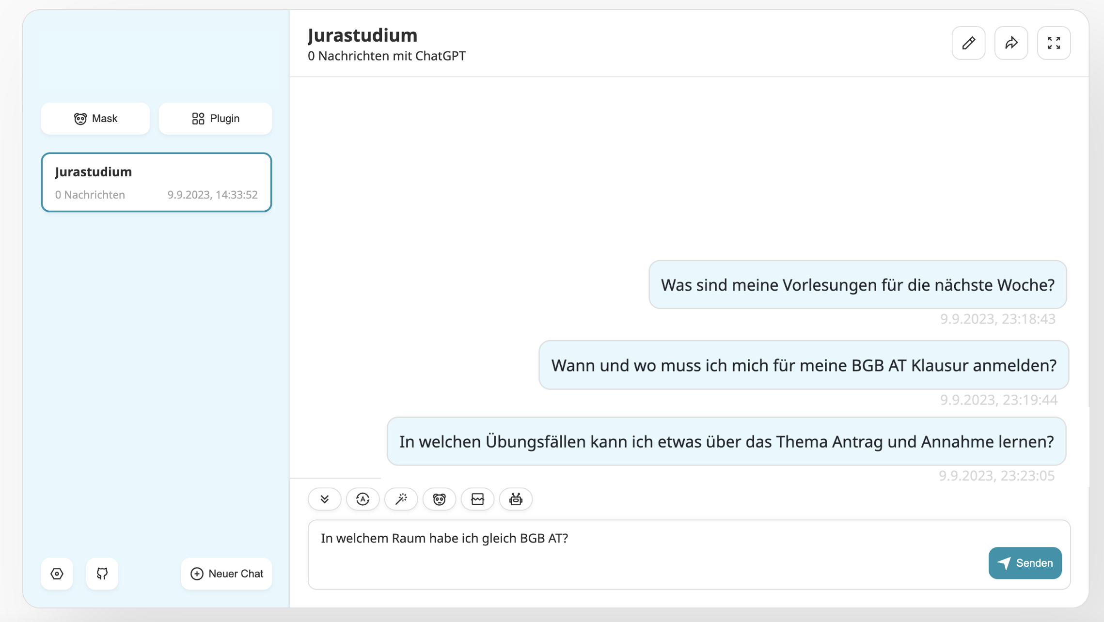Rename the chat with the pencil icon
This screenshot has height=622, width=1104.
click(968, 43)
